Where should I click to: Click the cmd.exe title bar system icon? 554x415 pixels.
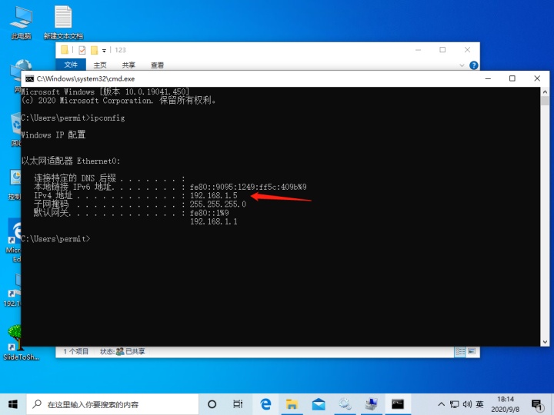click(x=30, y=78)
